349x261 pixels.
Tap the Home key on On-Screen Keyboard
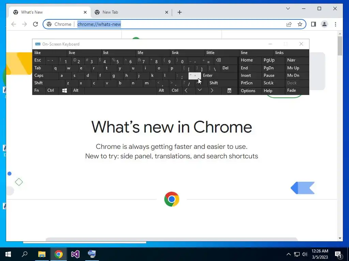click(x=251, y=60)
